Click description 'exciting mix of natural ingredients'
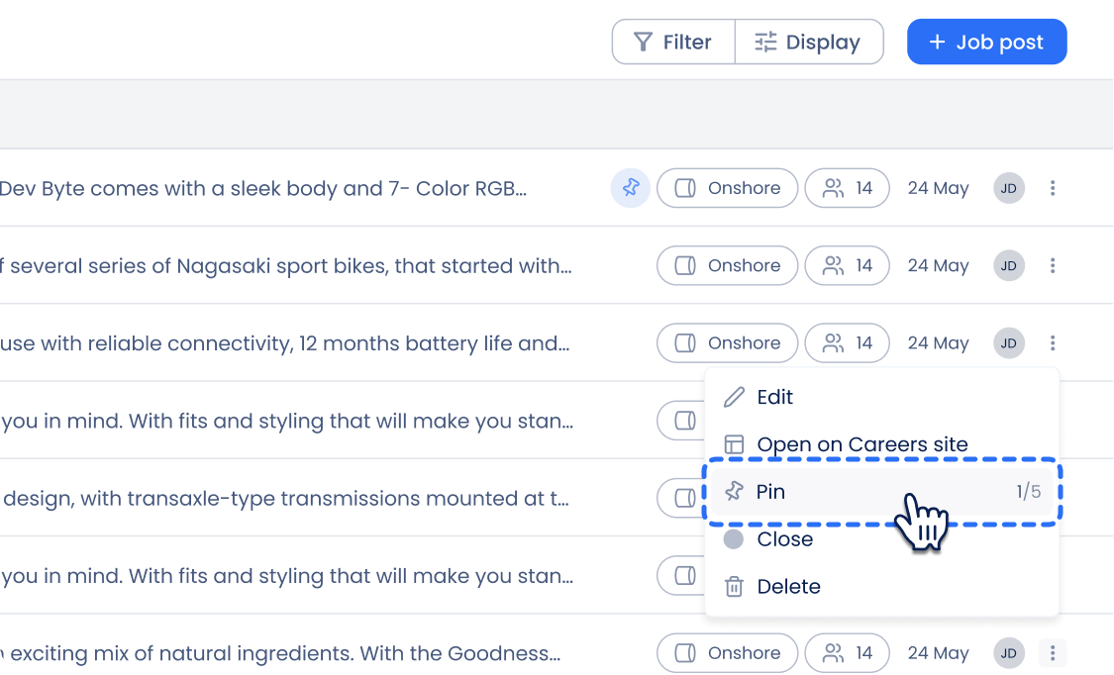This screenshot has width=1114, height=675. click(x=280, y=653)
